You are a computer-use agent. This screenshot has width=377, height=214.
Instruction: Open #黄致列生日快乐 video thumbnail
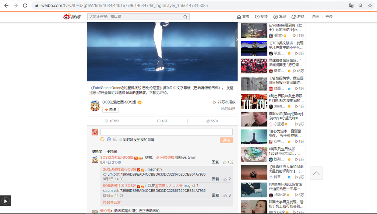coord(254,154)
